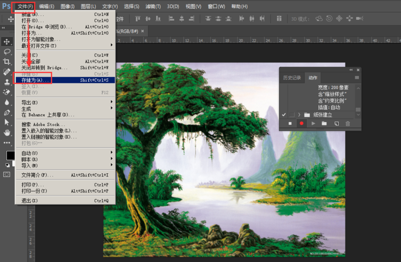Toggle checkmark for 纸张建立 action set
The image size is (401, 262).
[284, 115]
